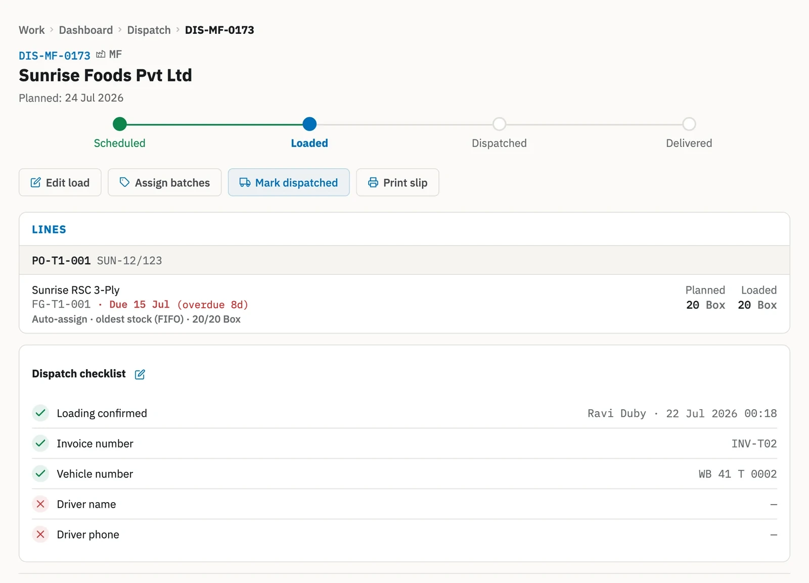This screenshot has height=583, width=809.
Task: Navigate to the Dispatch breadcrumb
Action: coord(149,30)
